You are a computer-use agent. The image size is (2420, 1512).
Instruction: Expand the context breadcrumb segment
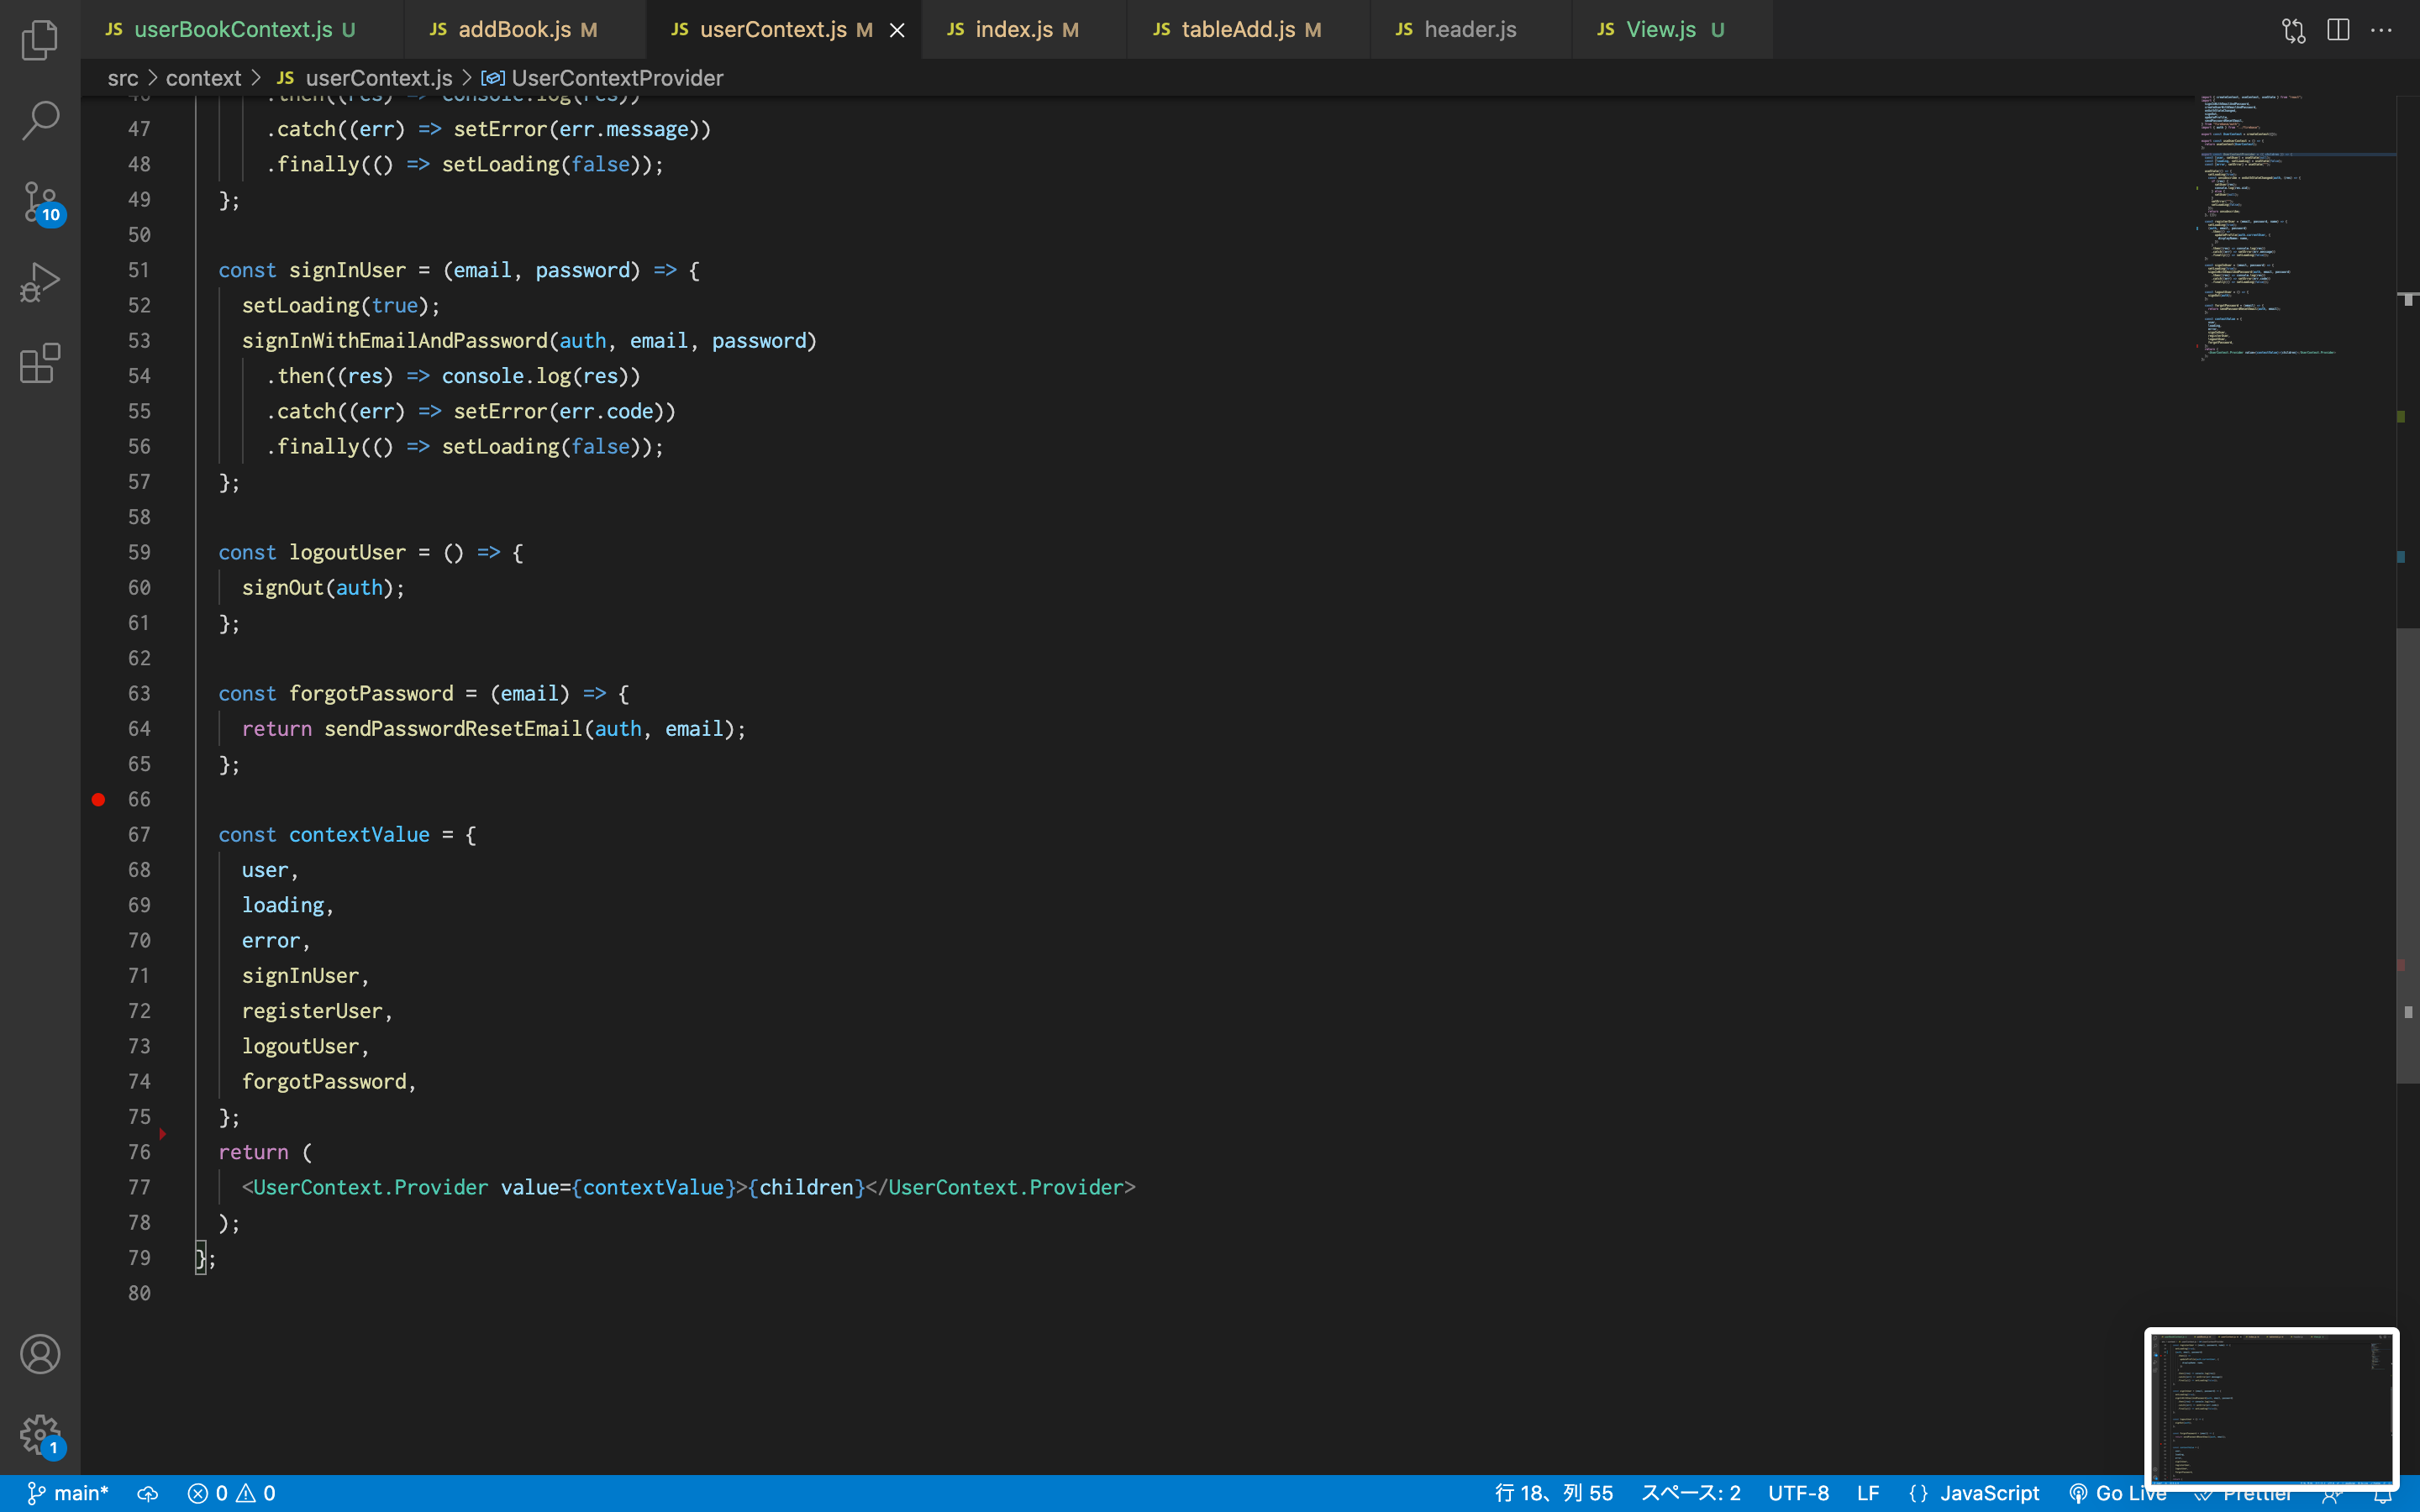(203, 78)
